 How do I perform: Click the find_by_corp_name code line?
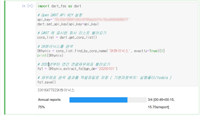pos(101,51)
